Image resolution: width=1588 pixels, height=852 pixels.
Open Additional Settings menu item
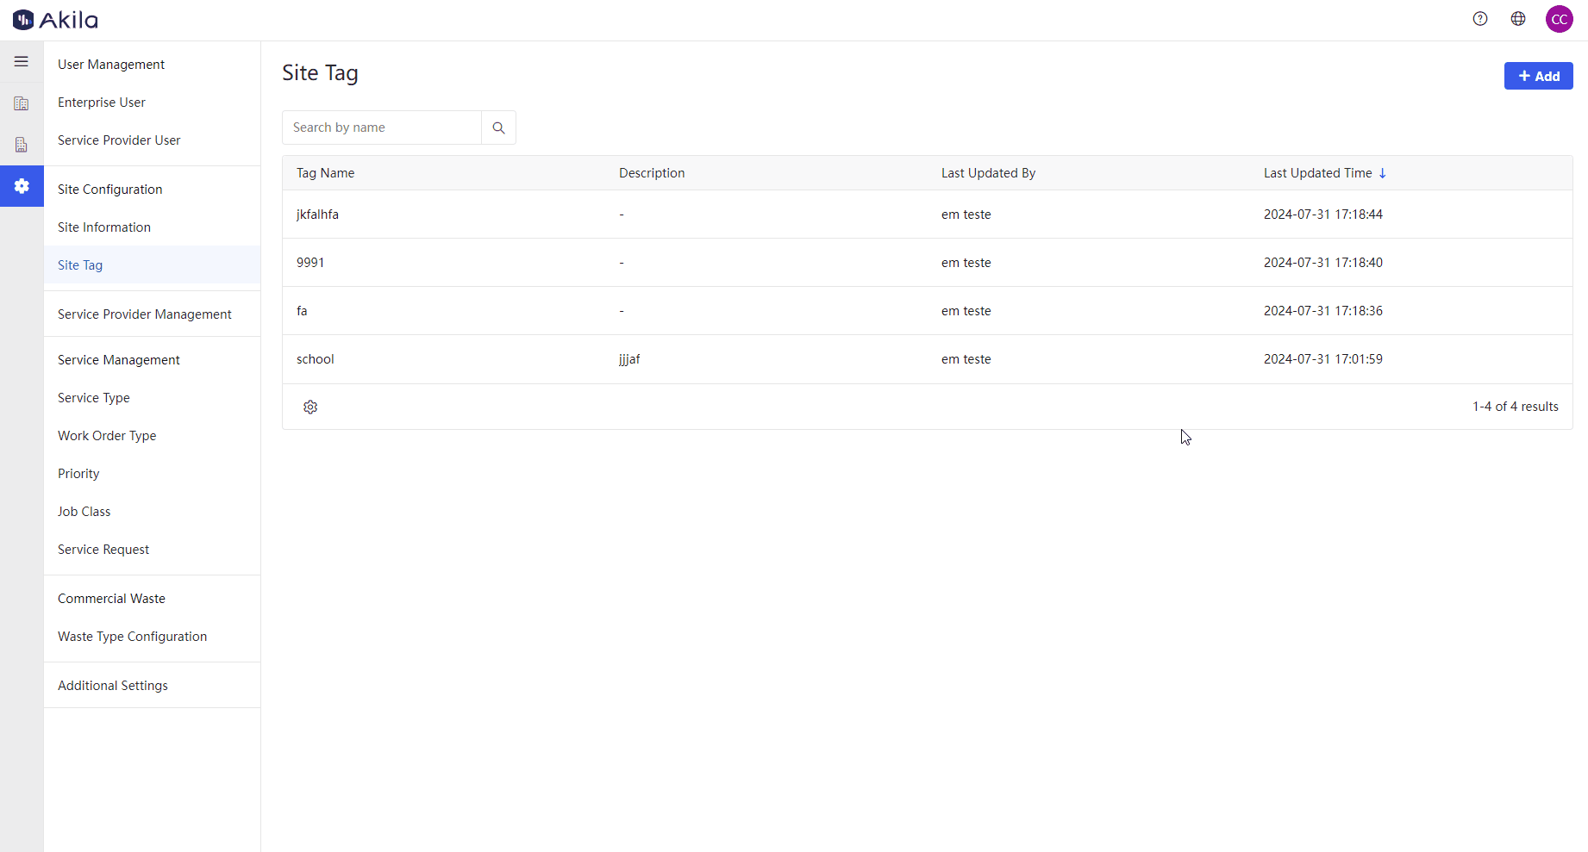pyautogui.click(x=113, y=686)
